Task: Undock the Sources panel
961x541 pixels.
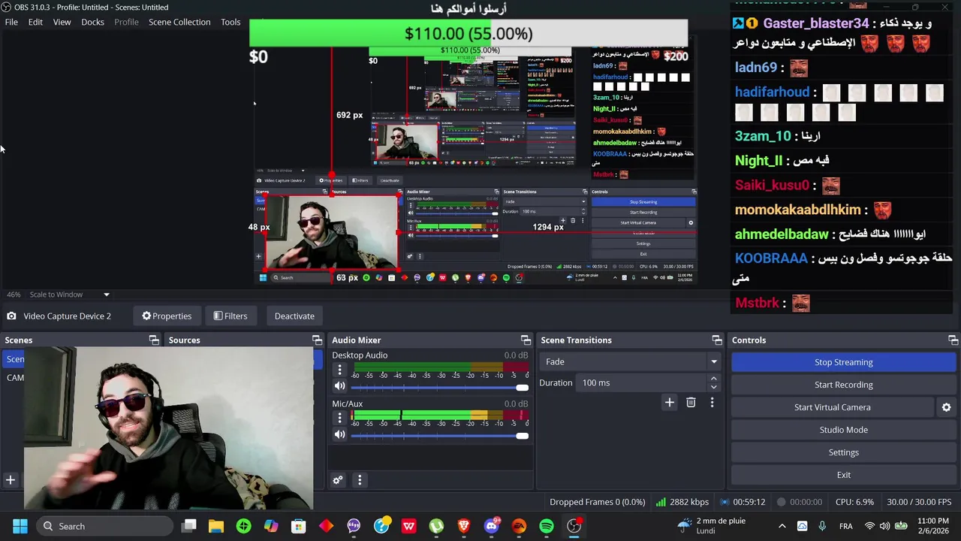Action: pos(317,340)
